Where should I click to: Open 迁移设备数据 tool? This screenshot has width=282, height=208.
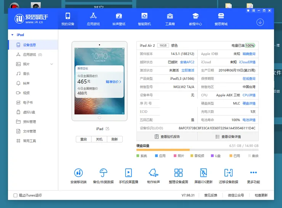(228, 176)
